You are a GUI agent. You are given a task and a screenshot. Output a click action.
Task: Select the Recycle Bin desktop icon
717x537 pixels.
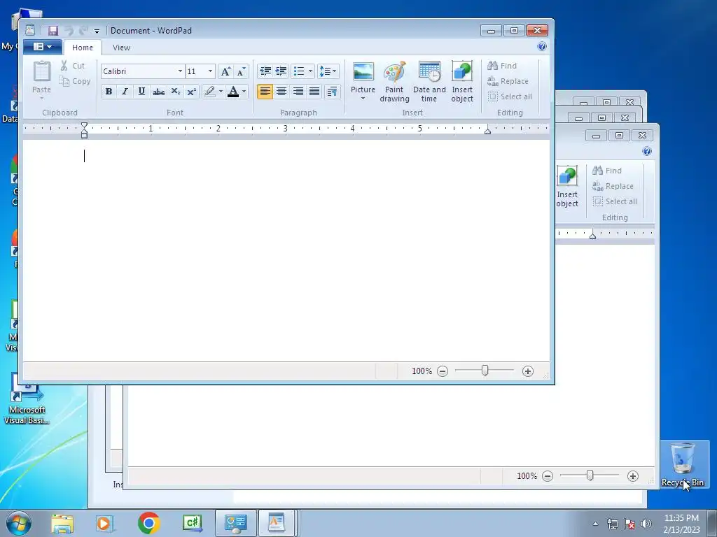point(682,465)
